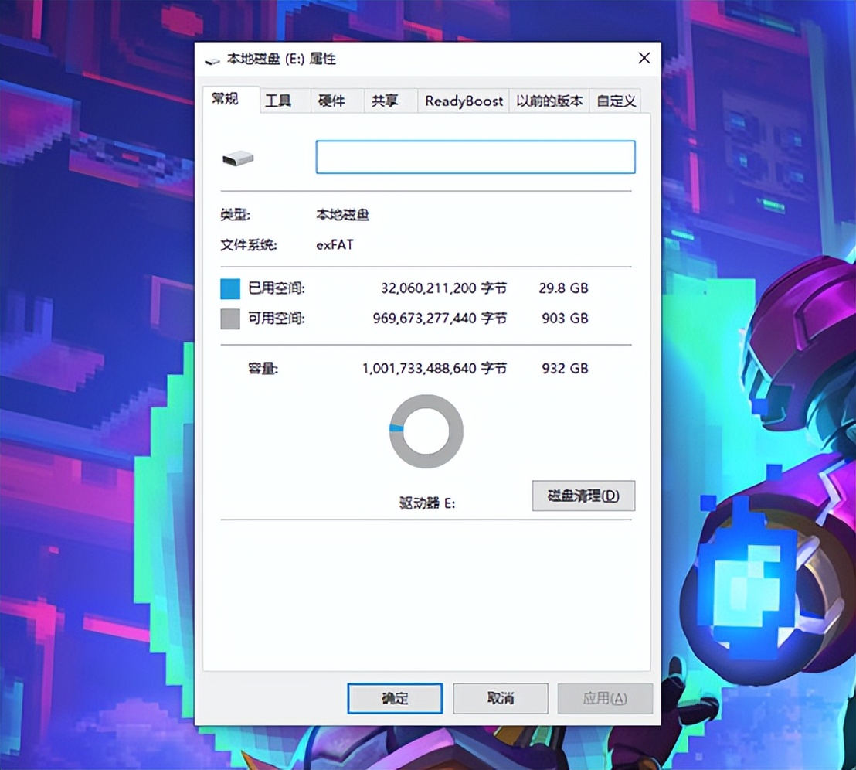Click the 932 GB capacity size
This screenshot has width=856, height=770.
tap(565, 368)
